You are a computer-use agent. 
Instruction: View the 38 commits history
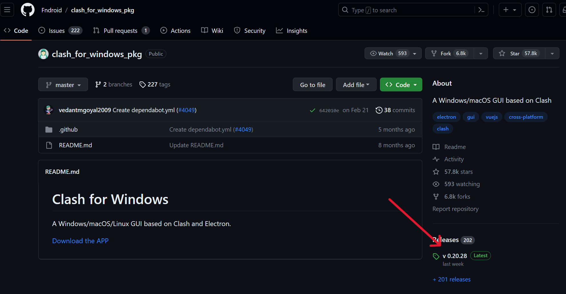coord(395,110)
